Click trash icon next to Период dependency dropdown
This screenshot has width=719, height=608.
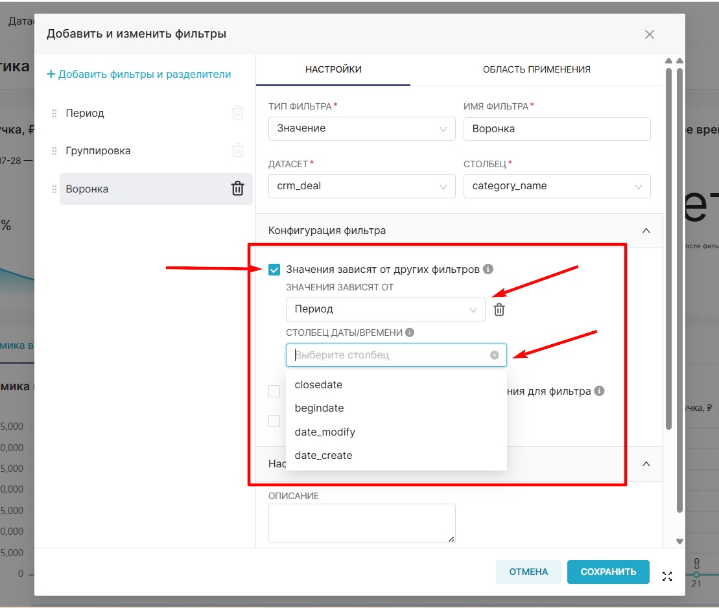point(499,310)
